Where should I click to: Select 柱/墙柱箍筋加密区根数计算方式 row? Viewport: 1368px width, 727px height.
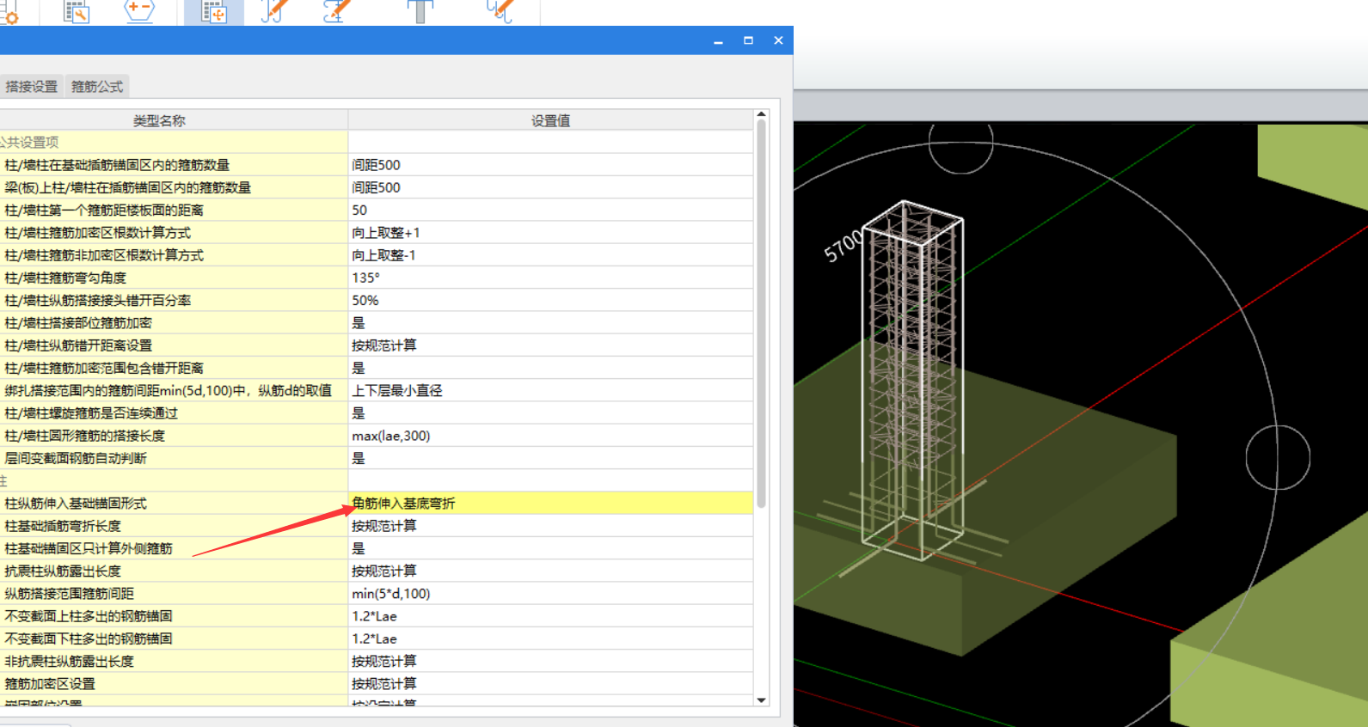(x=174, y=233)
